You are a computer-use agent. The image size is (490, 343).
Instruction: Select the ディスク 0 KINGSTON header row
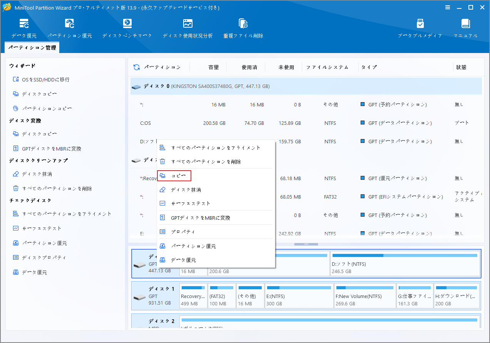click(306, 86)
